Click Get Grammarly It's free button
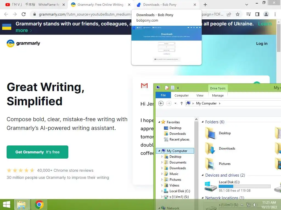The width and height of the screenshot is (281, 210). pos(37,152)
